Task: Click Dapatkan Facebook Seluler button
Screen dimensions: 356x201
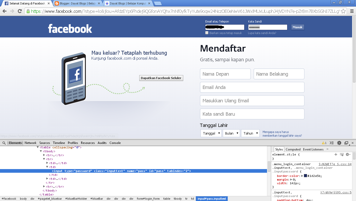Action: (x=161, y=78)
